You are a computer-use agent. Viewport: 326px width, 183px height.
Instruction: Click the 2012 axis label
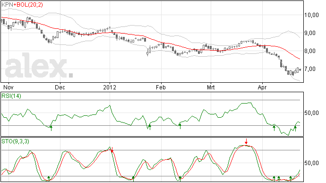[x=110, y=87]
